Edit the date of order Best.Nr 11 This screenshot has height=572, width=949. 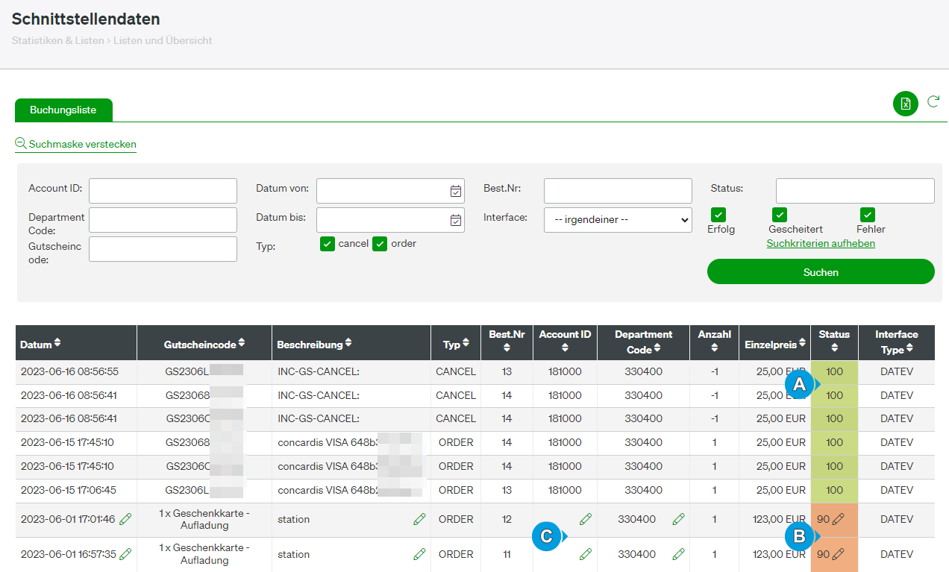coord(125,554)
